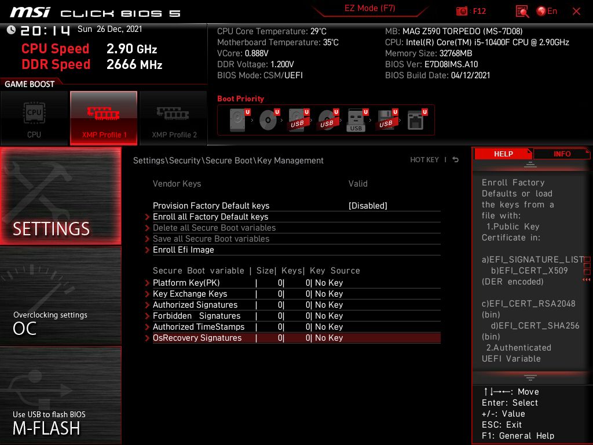Image resolution: width=593 pixels, height=445 pixels.
Task: Switch to the HELP tab
Action: [x=503, y=154]
